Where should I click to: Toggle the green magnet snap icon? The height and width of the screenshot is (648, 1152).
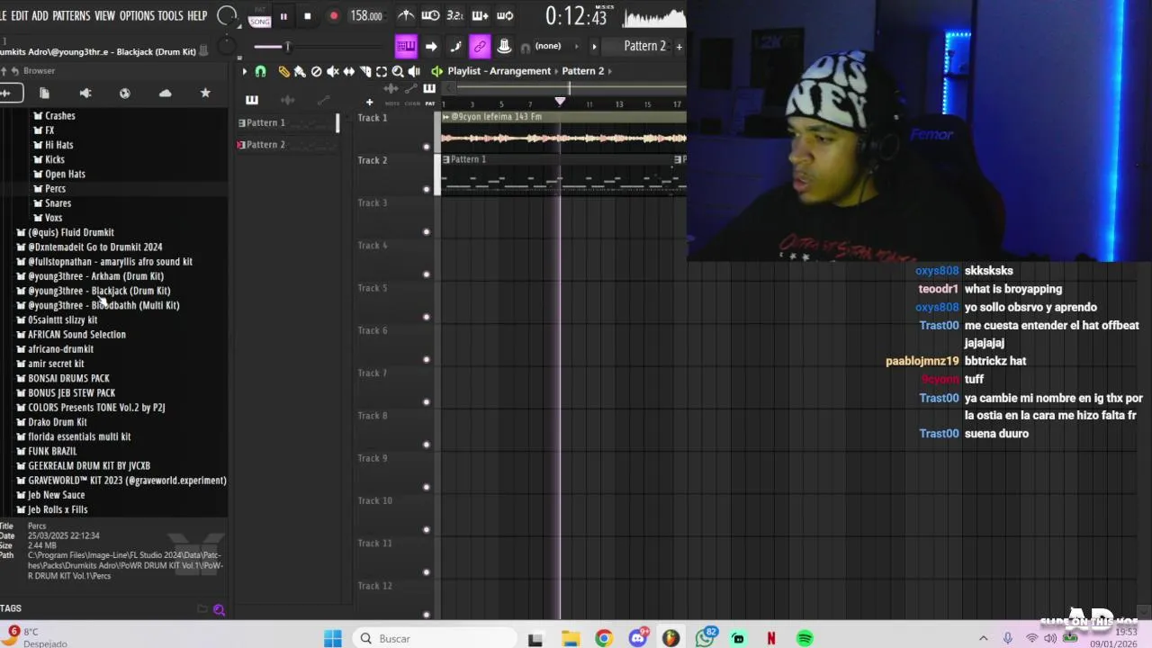(x=261, y=71)
